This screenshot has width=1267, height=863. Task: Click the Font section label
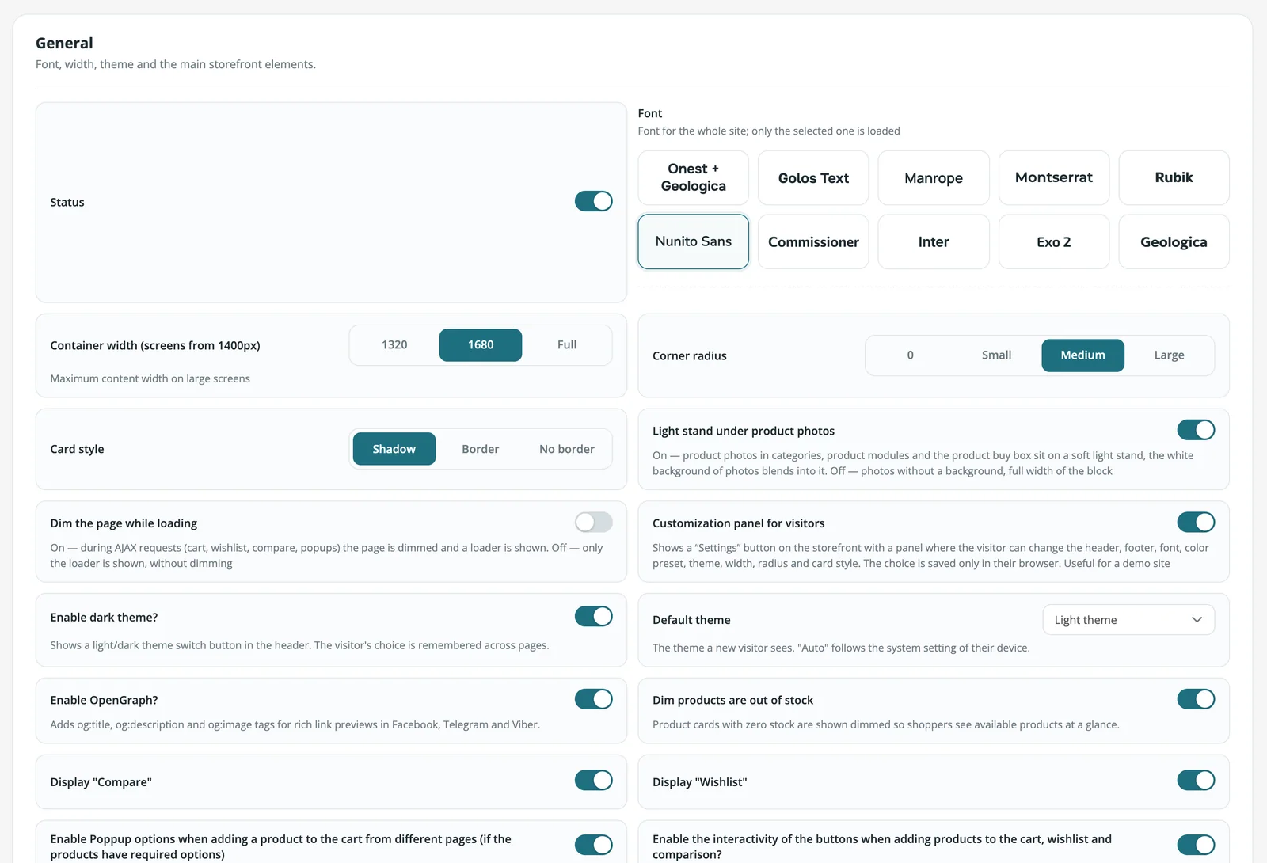pyautogui.click(x=650, y=113)
